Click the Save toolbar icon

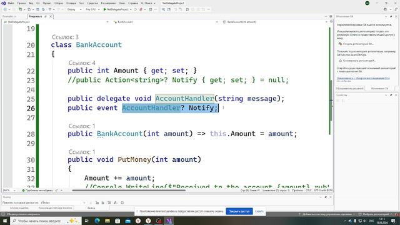tap(37, 9)
